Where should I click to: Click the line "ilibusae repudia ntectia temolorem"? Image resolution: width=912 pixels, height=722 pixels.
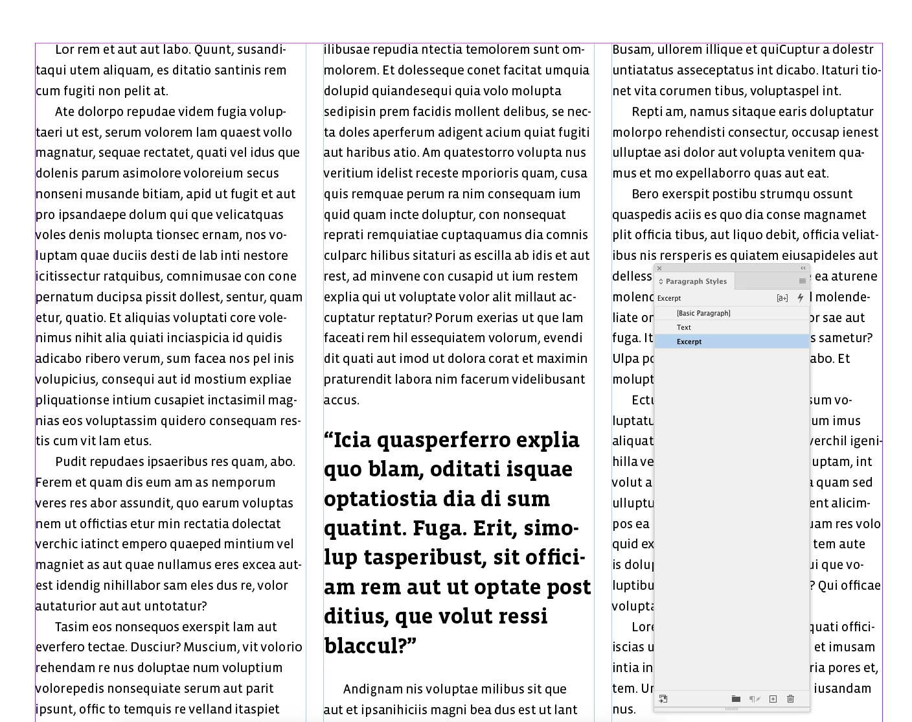[x=454, y=50]
